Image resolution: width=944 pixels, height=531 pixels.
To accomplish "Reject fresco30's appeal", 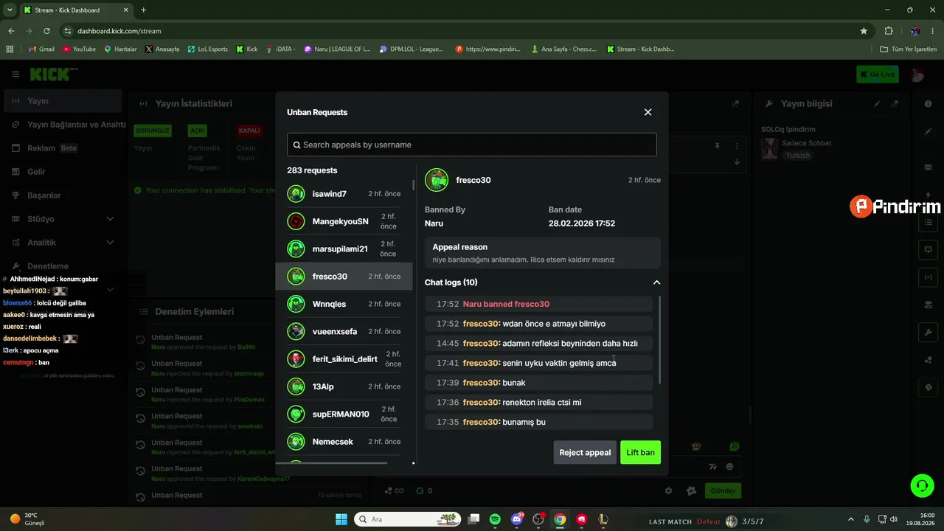I will click(x=585, y=452).
